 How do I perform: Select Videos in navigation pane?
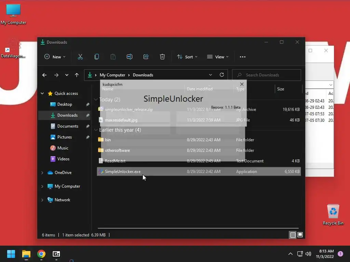(65, 159)
